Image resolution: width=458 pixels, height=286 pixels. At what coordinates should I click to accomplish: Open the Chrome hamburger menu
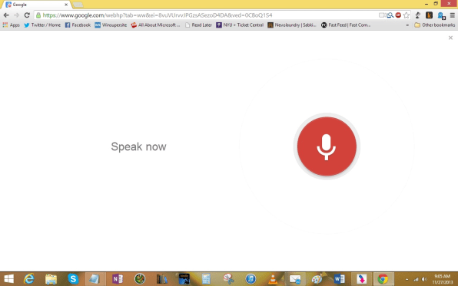(x=452, y=15)
